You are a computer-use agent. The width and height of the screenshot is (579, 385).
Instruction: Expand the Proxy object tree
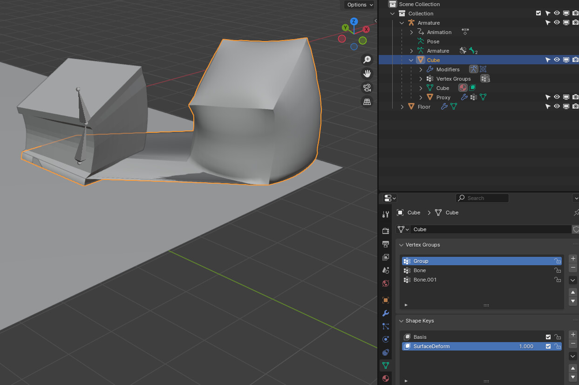click(421, 97)
